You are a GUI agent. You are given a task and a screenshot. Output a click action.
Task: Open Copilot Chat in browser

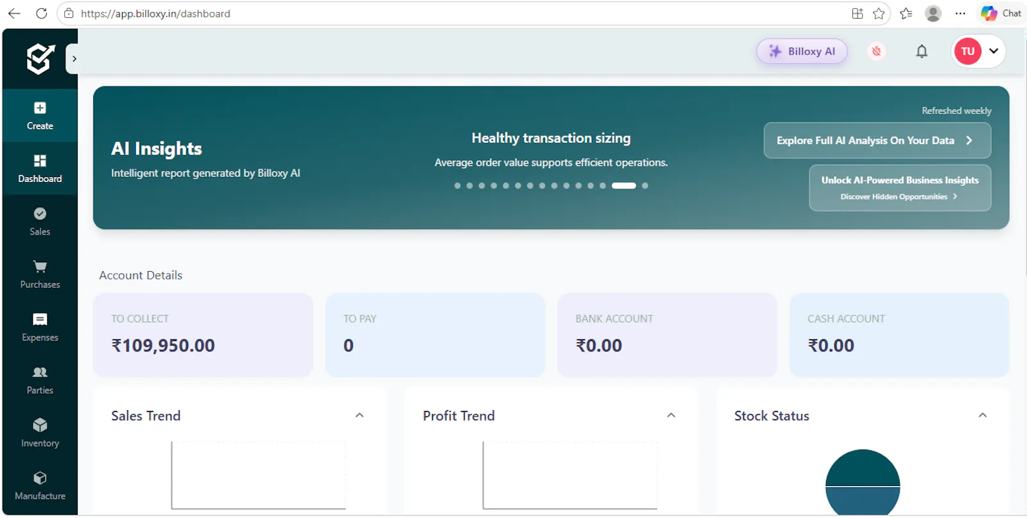(x=1001, y=13)
